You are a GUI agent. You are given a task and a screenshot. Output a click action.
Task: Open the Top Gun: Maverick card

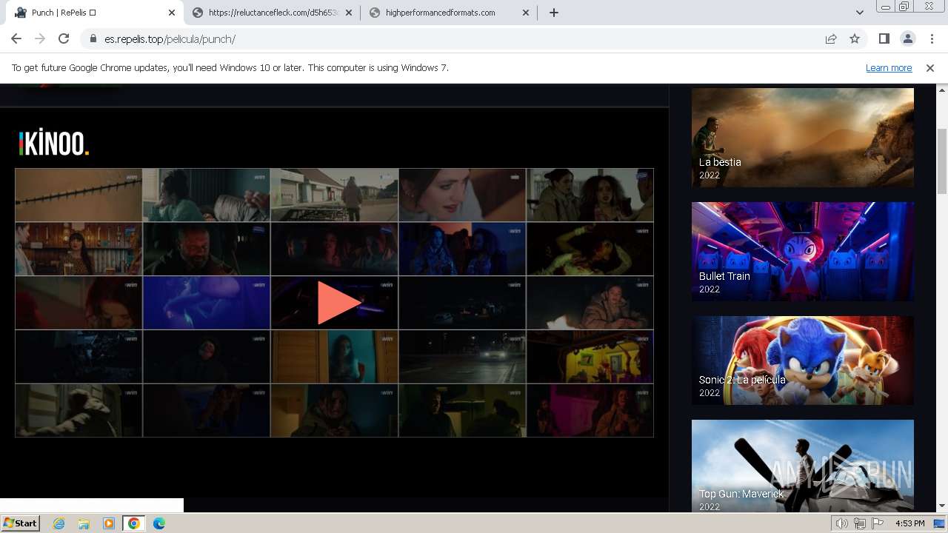coord(803,466)
